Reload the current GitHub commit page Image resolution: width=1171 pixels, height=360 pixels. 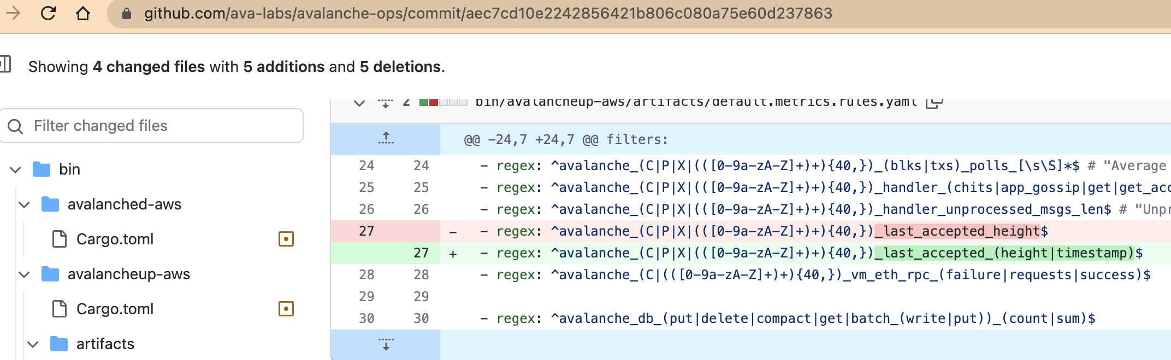[x=48, y=13]
